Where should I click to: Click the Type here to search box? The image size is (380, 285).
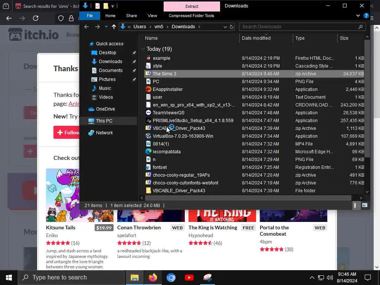point(72,278)
